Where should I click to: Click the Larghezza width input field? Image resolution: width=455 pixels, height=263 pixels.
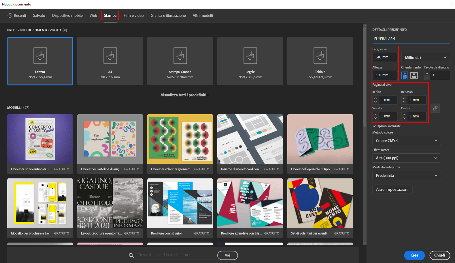click(x=385, y=57)
